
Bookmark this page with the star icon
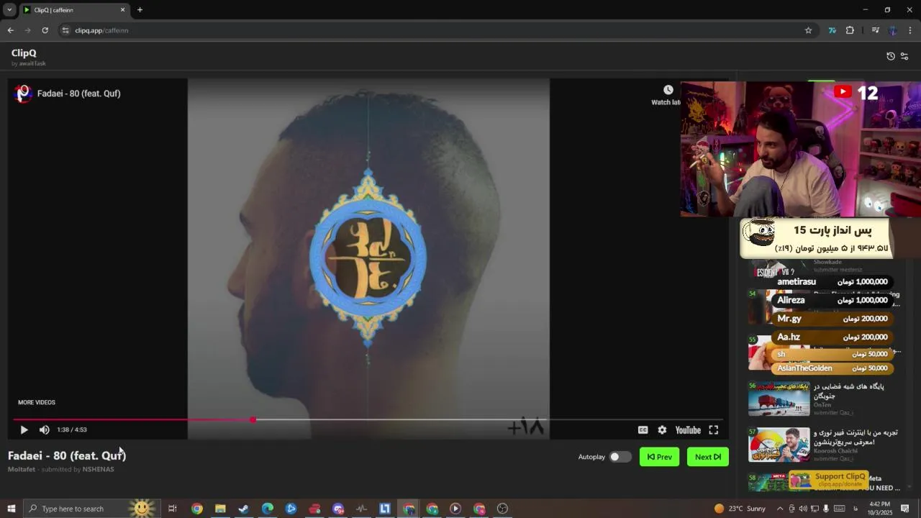(808, 30)
